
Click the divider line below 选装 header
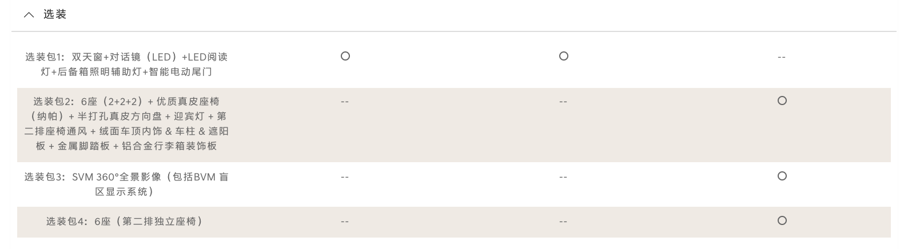click(453, 31)
